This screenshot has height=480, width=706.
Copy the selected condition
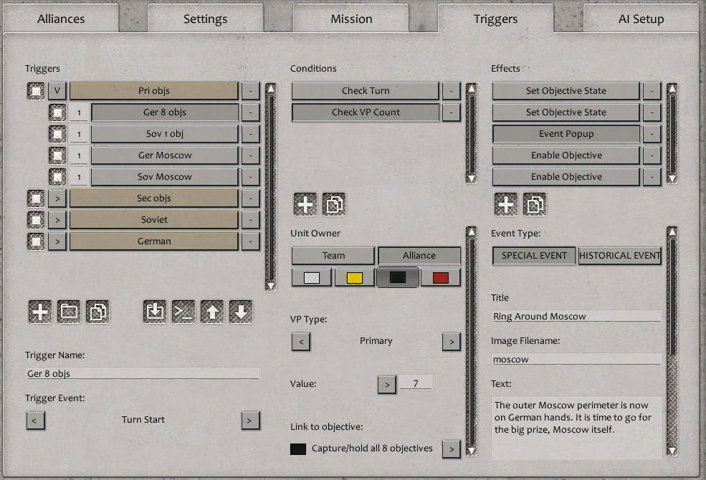click(334, 205)
